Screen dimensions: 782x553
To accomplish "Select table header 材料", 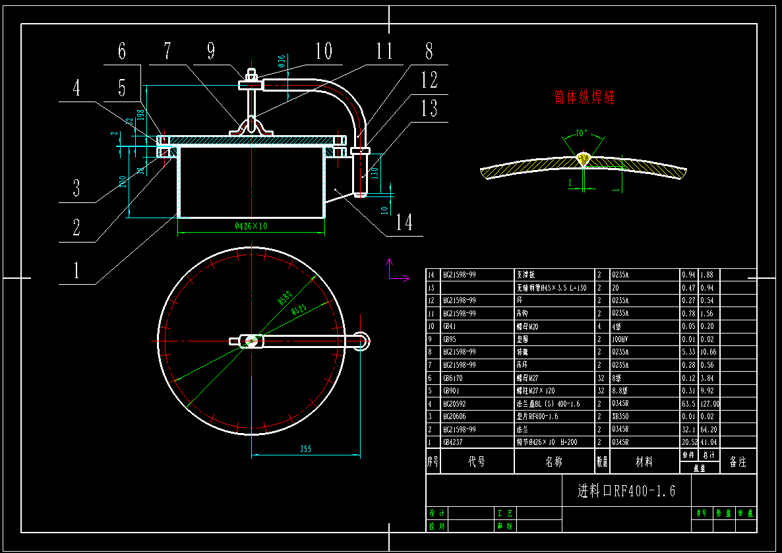I will click(x=644, y=461).
